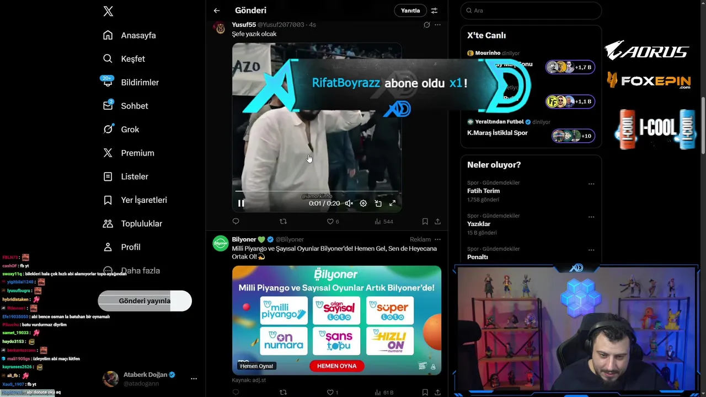Click HEMEN OYNA button in ad
The height and width of the screenshot is (397, 706).
(336, 366)
